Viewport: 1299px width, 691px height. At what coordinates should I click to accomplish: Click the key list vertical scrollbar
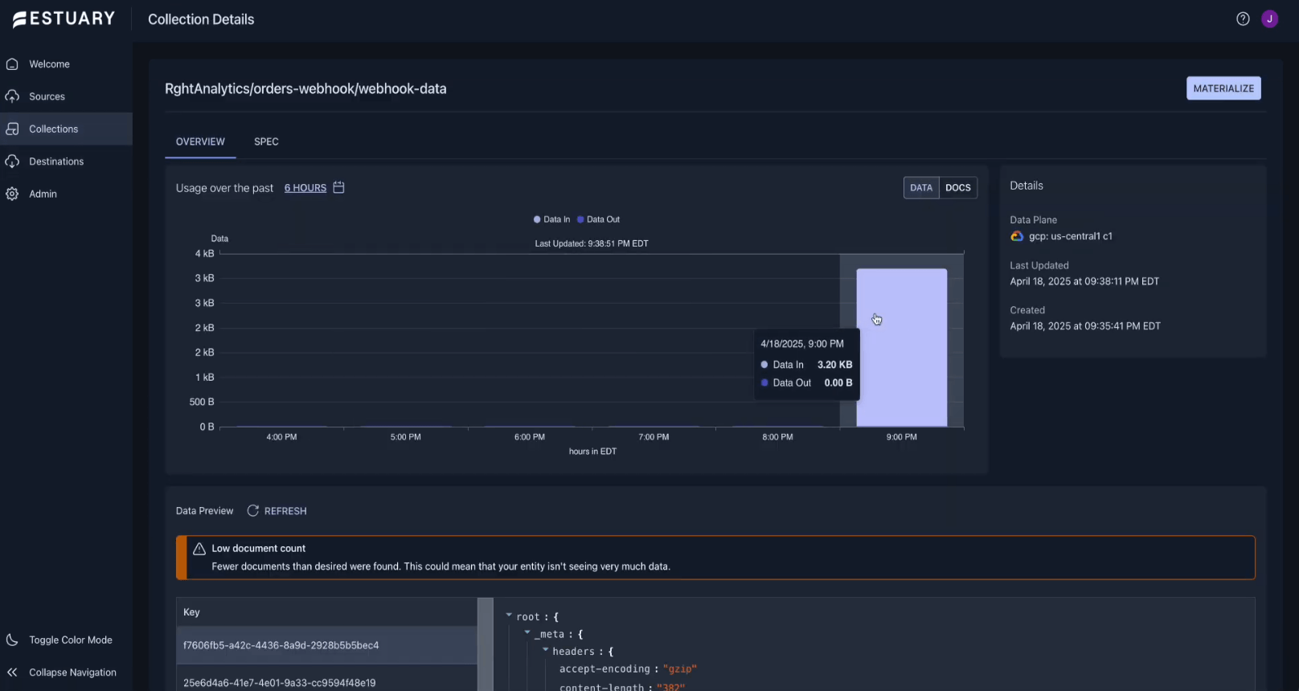[x=485, y=644]
